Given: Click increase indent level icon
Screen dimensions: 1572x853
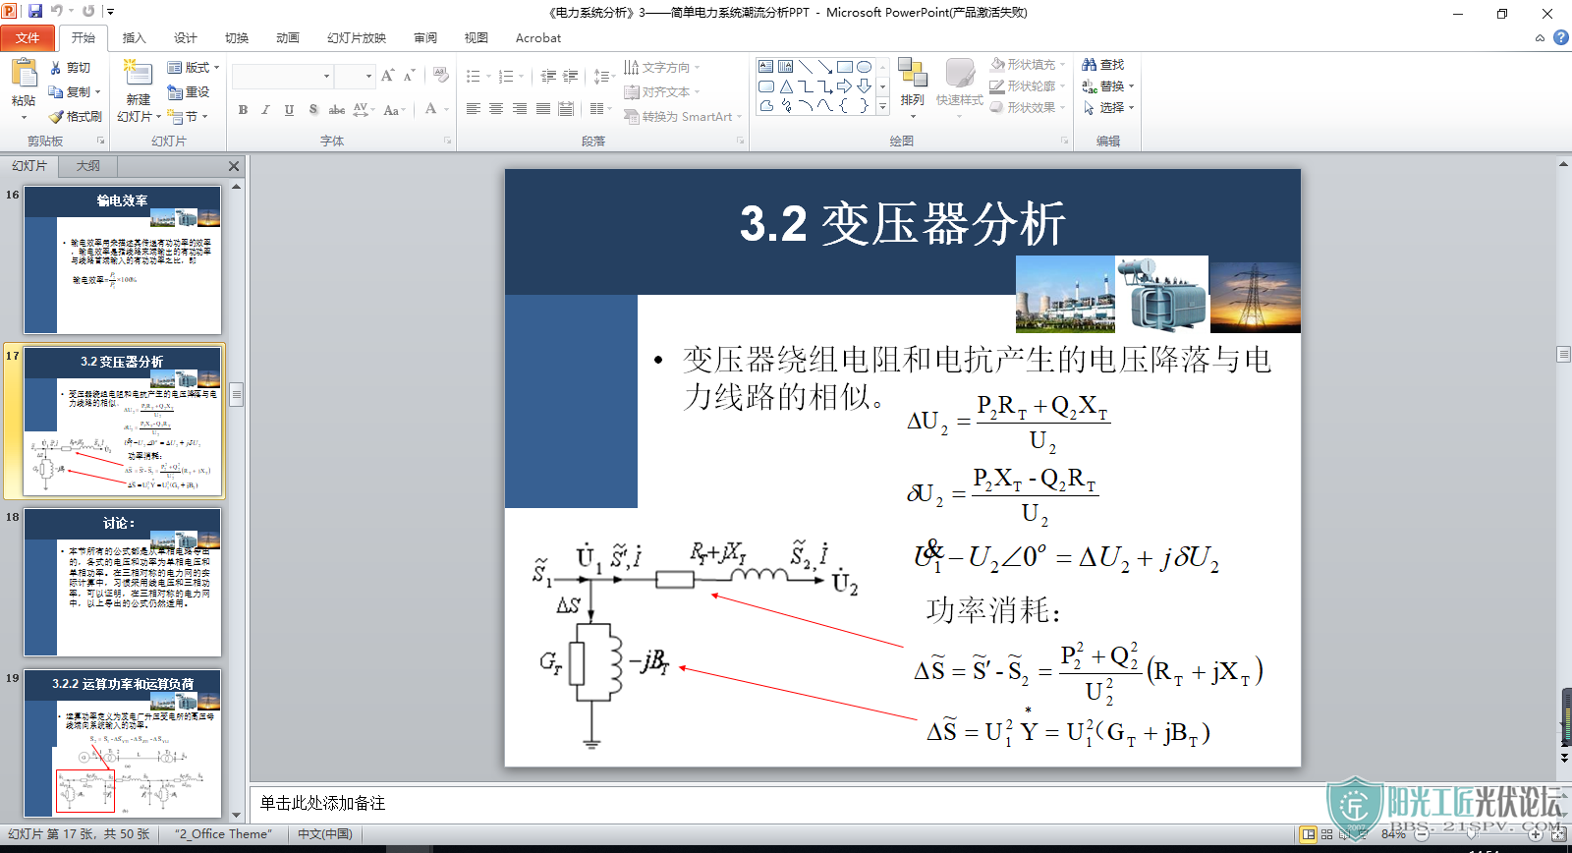Looking at the screenshot, I should pos(571,76).
